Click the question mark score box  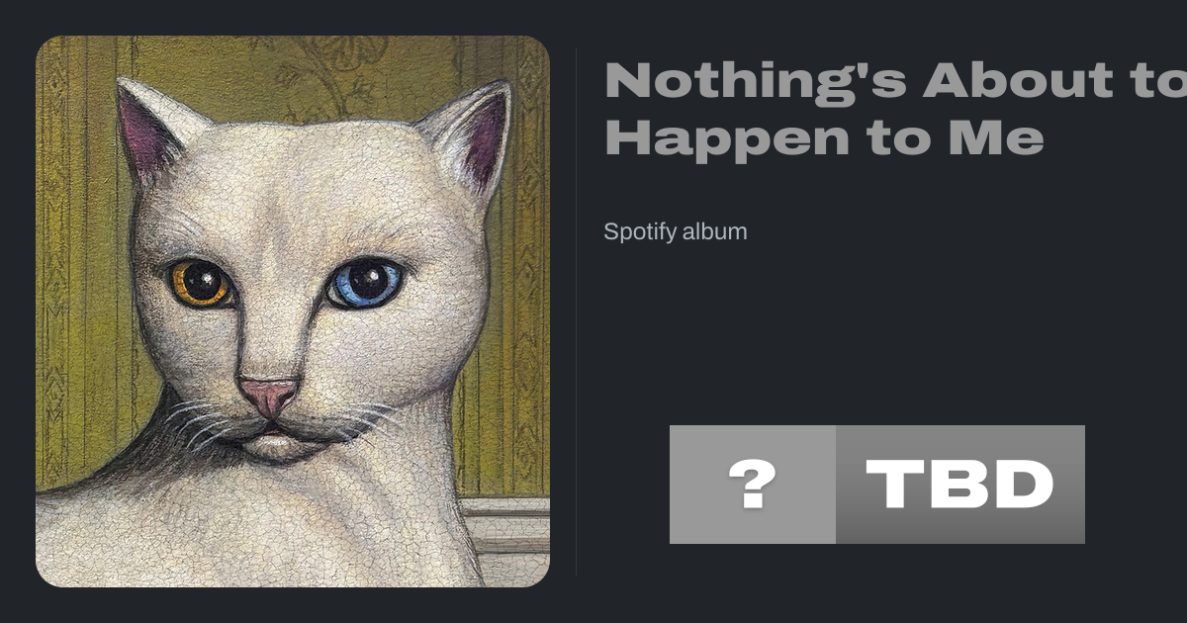tap(753, 485)
